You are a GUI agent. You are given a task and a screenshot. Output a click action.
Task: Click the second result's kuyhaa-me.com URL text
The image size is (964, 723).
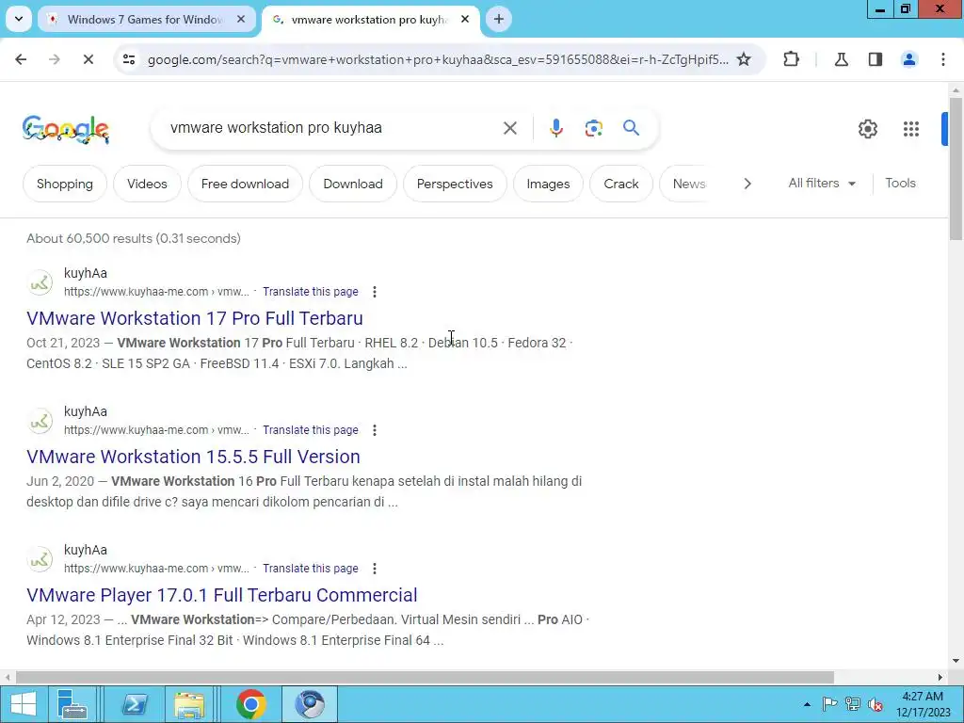(156, 430)
